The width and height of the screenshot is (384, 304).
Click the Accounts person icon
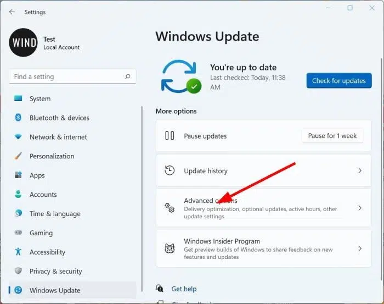tap(18, 194)
